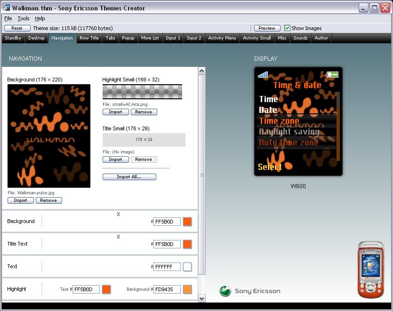
Task: Click the Navigation panel scrollbar thumb
Action: 202,175
